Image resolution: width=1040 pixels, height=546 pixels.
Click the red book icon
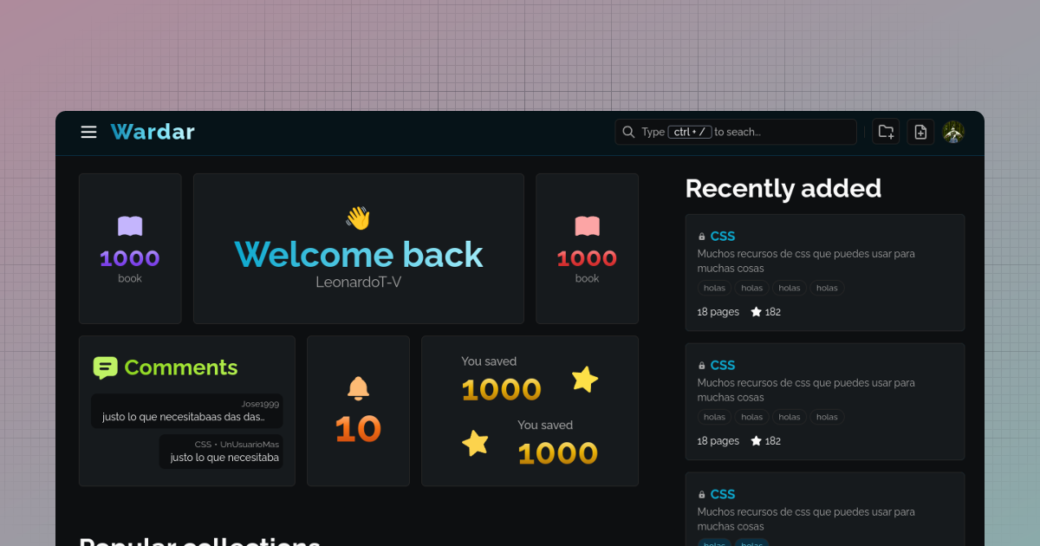tap(587, 227)
